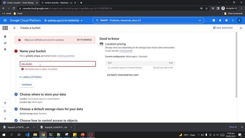Open the help question mark icon
The image size is (245, 138).
click(x=226, y=20)
